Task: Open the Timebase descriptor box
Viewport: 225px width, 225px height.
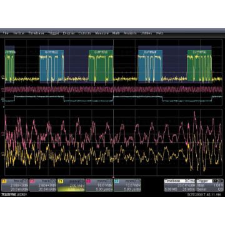Action: pyautogui.click(x=179, y=185)
